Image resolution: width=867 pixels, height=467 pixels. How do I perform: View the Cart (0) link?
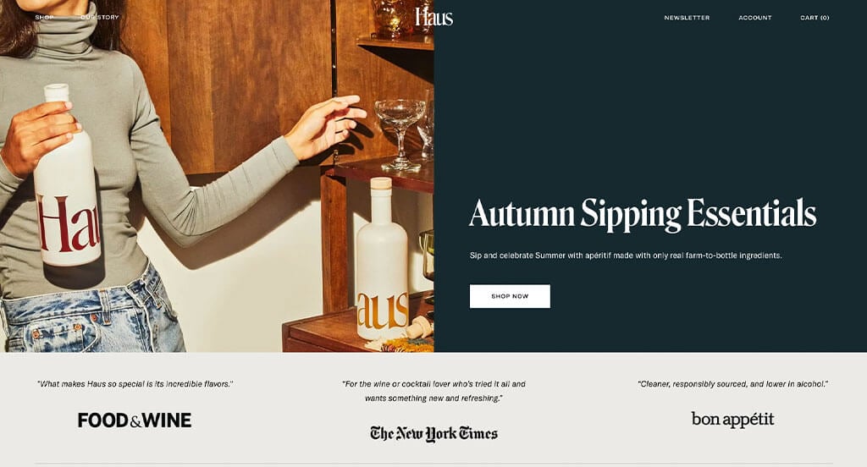tap(815, 18)
